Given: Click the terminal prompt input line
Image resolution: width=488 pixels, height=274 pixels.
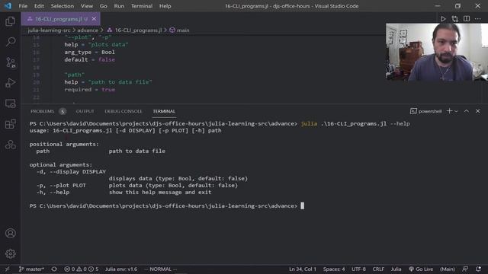Looking at the screenshot, I should tap(166, 206).
